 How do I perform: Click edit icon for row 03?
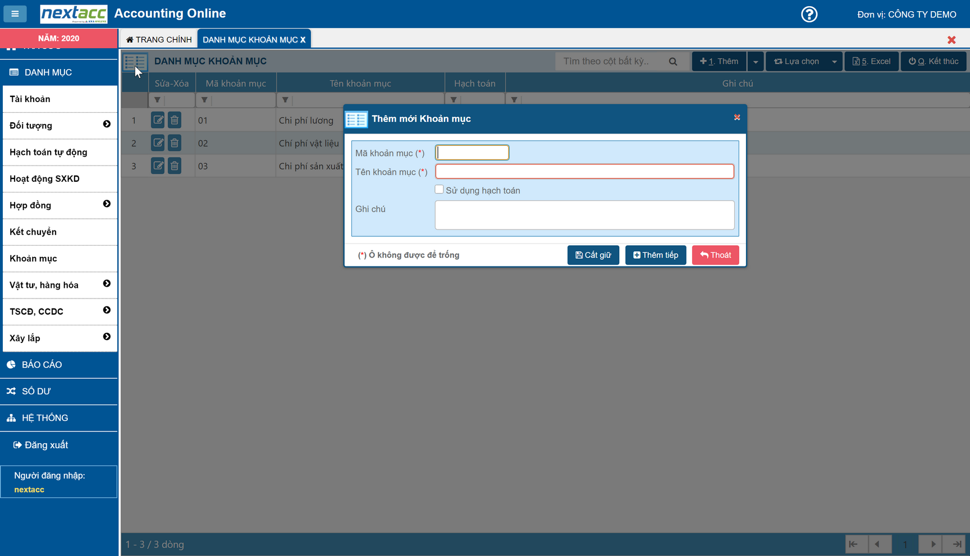coord(158,166)
